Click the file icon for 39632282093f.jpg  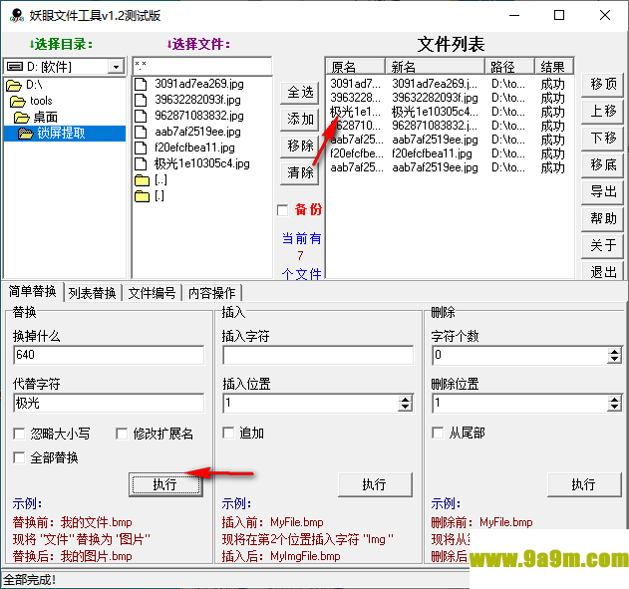coord(141,100)
